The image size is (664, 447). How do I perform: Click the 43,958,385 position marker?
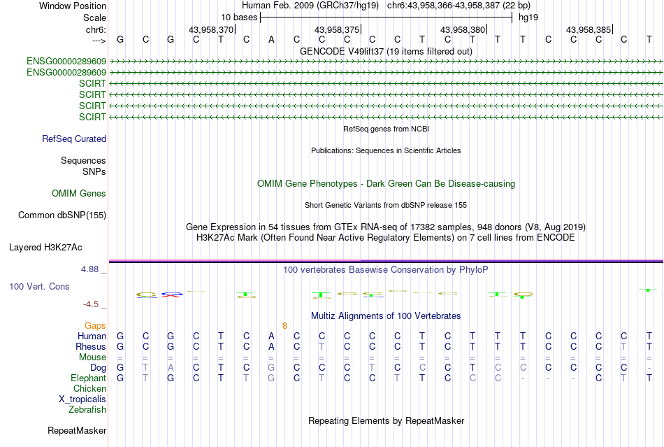click(589, 29)
